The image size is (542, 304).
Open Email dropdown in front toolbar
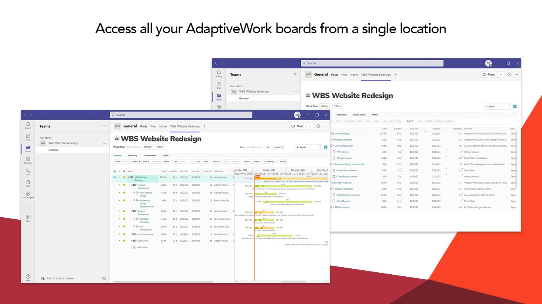[x=146, y=161]
